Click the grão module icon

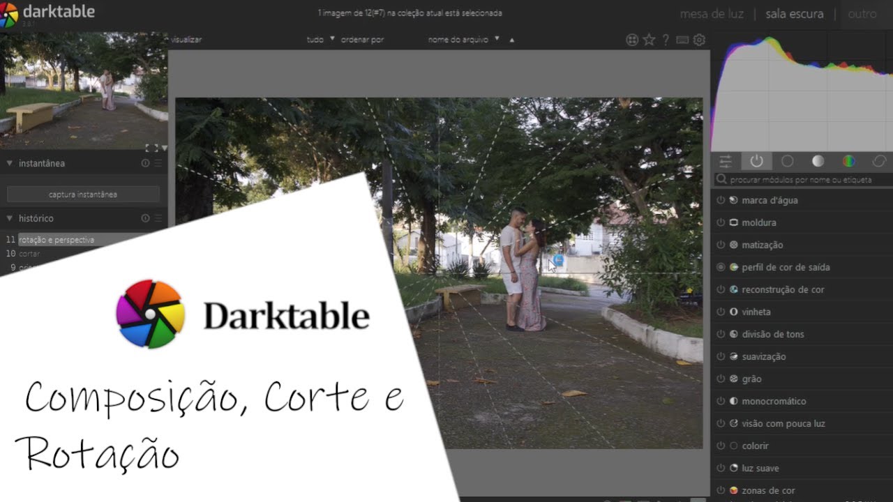(734, 379)
